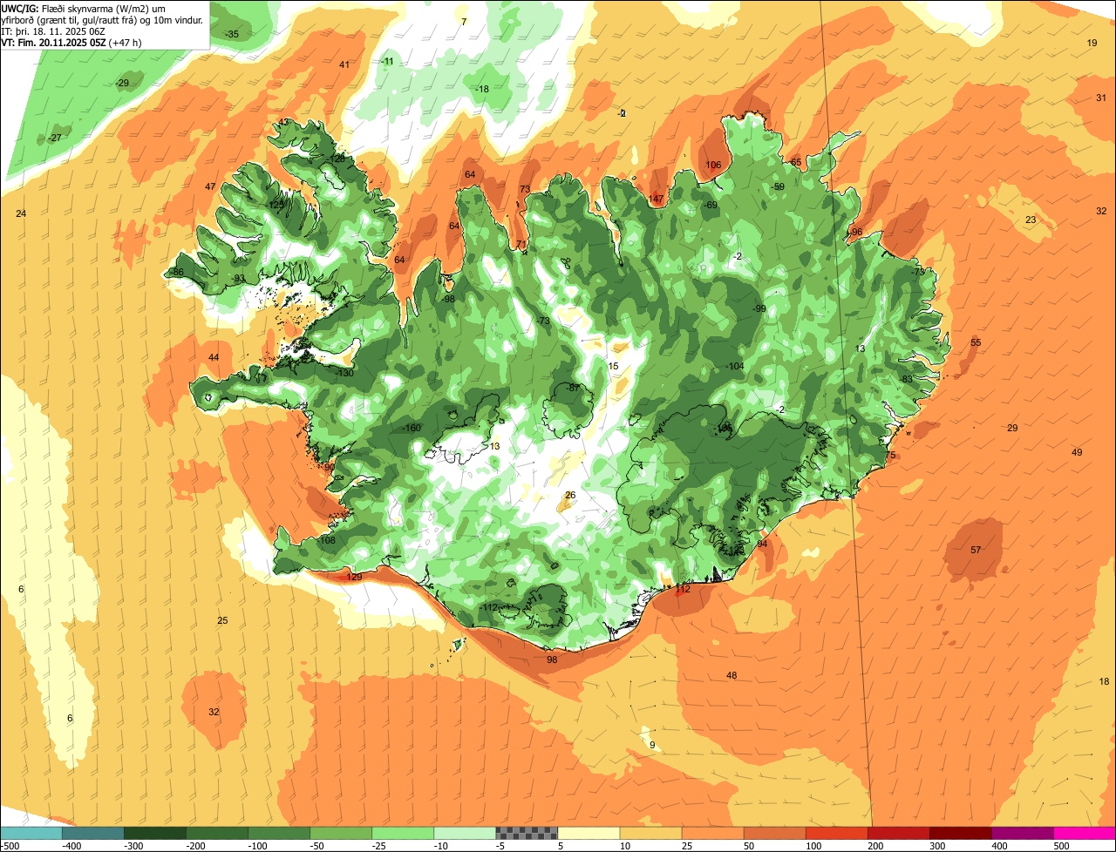1116x852 pixels.
Task: Select the value 15 in the central highlands
Action: [614, 367]
